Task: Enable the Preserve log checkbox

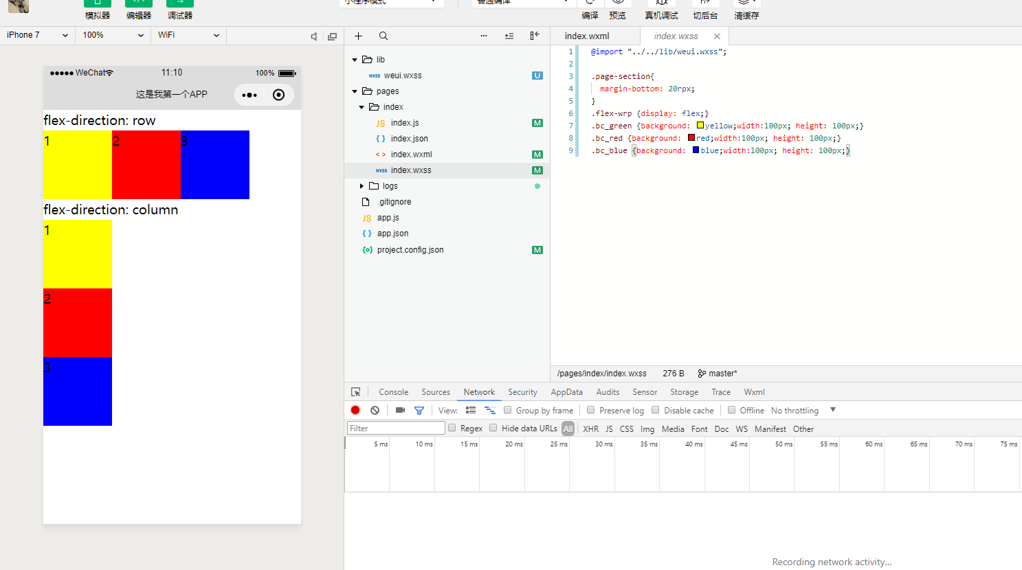Action: click(590, 410)
